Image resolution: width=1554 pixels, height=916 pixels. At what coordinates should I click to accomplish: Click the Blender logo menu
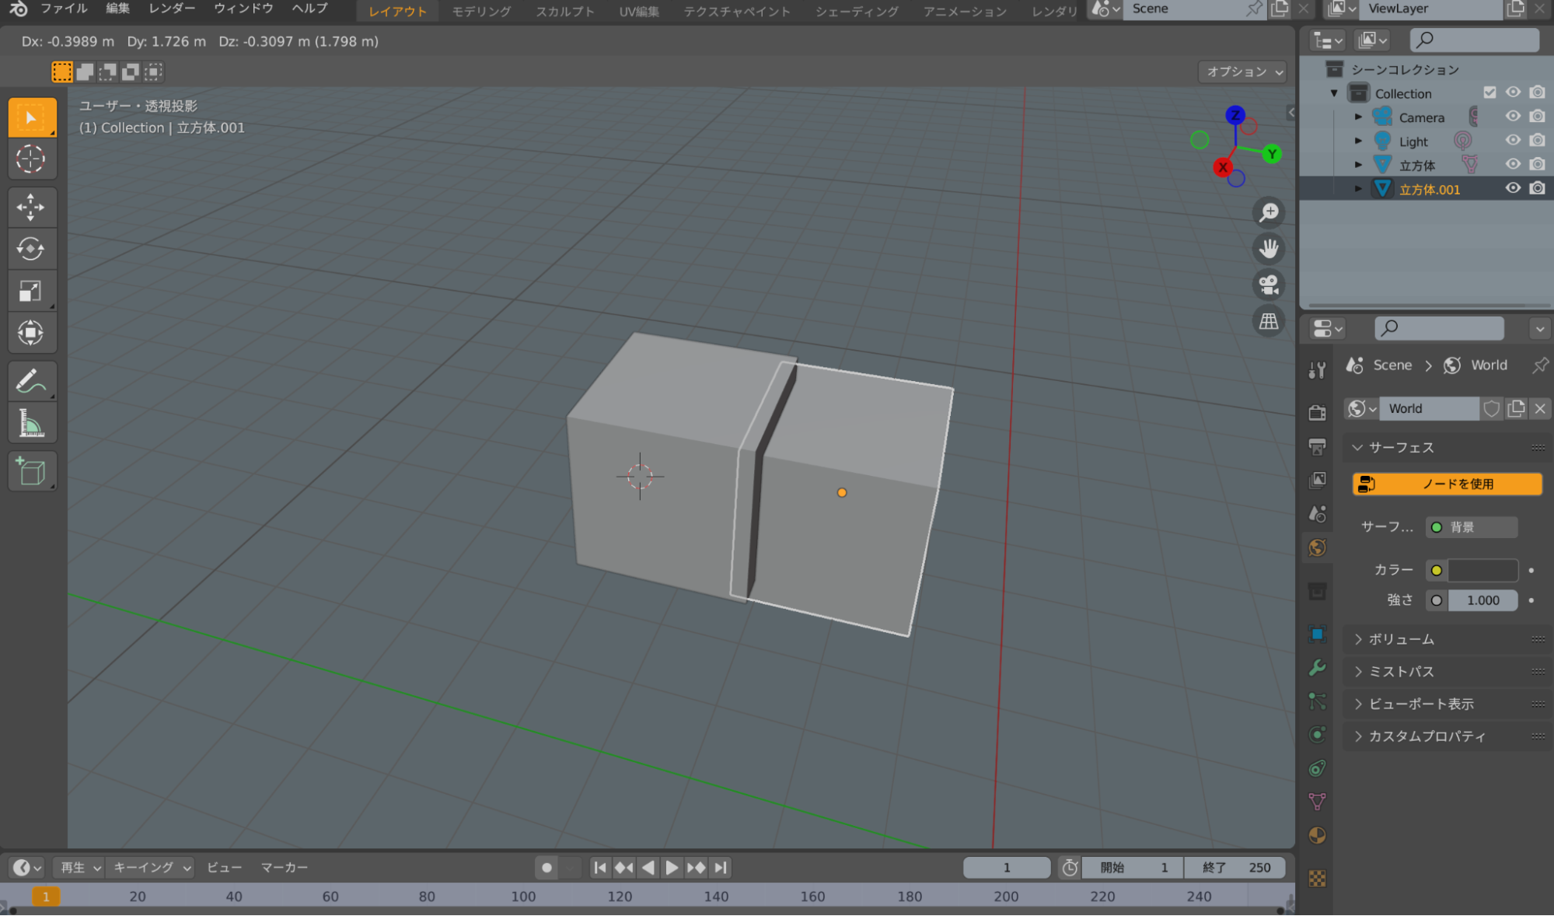pyautogui.click(x=18, y=9)
